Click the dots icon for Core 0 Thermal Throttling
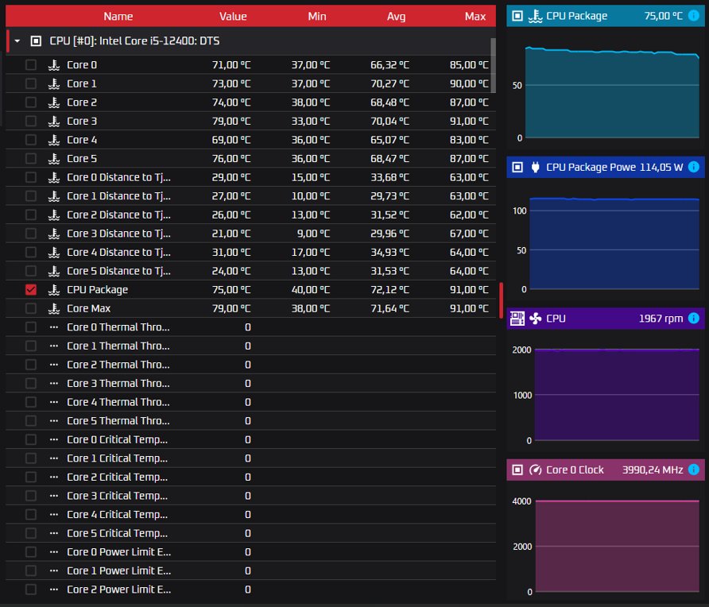The width and height of the screenshot is (709, 607). [54, 327]
